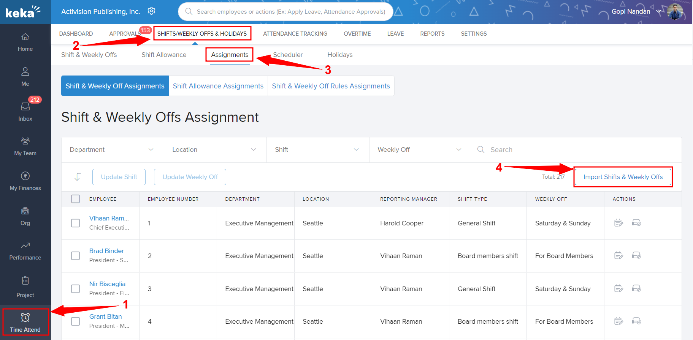Screen dimensions: 693x340
Task: Click update shift icon for Vihaan Raman
Action: tap(618, 223)
